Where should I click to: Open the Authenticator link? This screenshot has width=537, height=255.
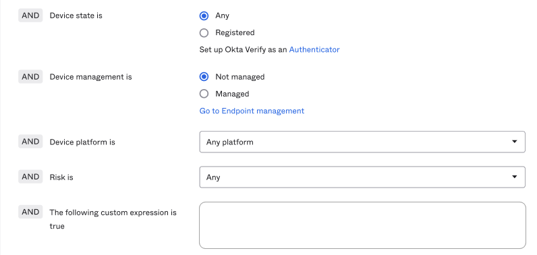(x=314, y=50)
